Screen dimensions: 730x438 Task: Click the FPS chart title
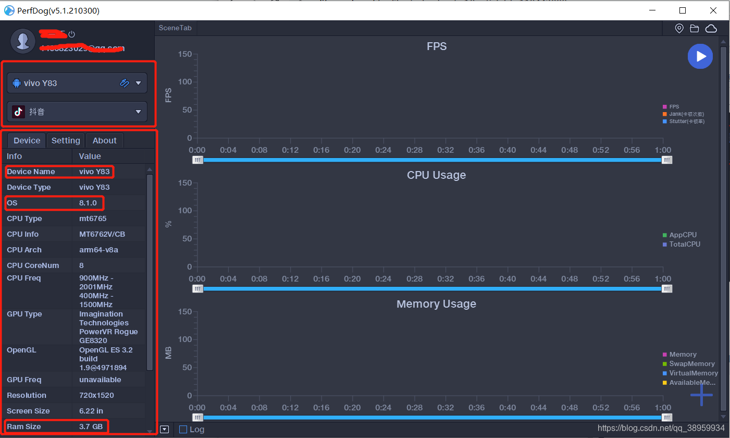pos(437,46)
